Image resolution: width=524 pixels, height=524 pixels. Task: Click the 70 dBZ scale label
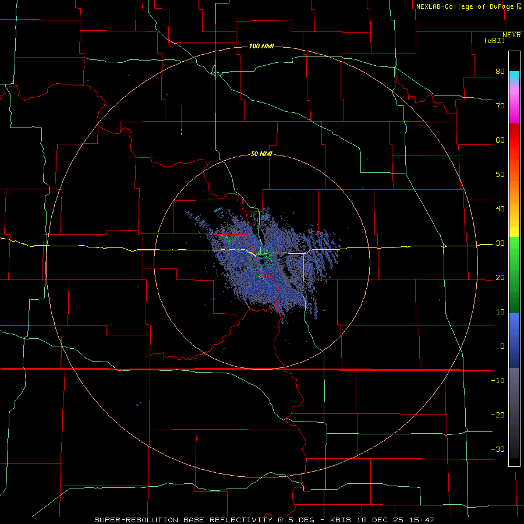(x=500, y=106)
